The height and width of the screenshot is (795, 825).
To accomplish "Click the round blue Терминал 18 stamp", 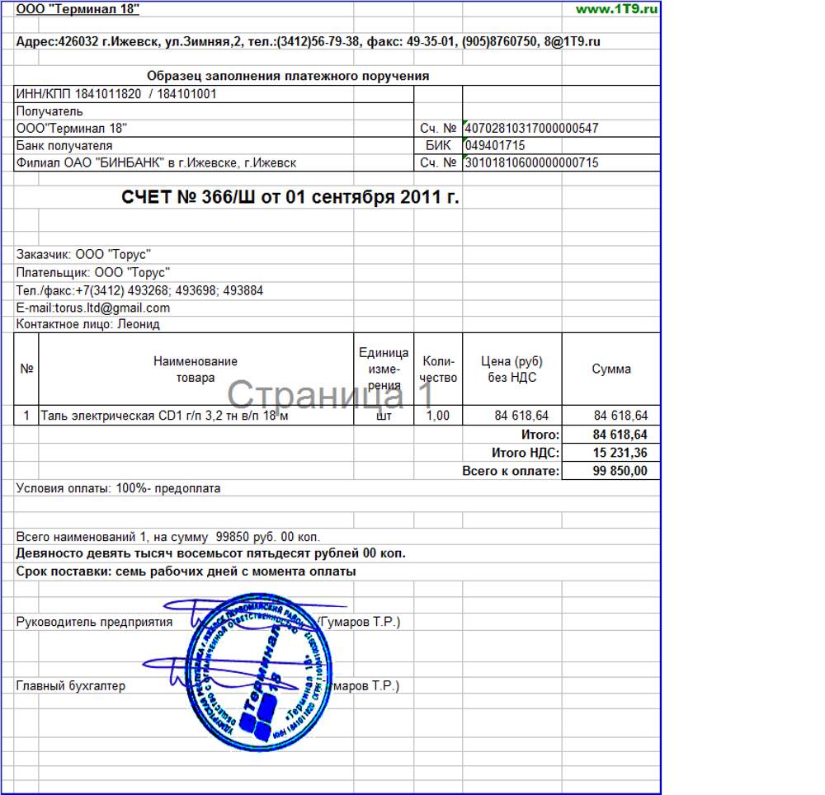I will tap(259, 672).
